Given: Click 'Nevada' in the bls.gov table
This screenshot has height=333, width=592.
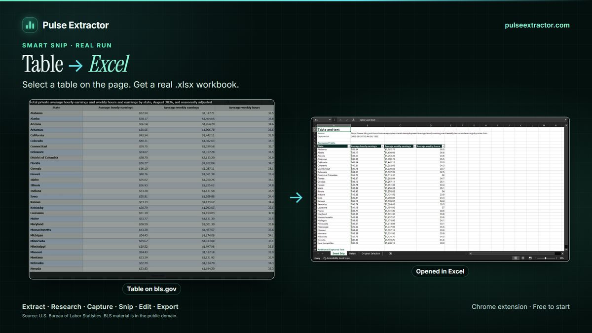Looking at the screenshot, I should [55, 269].
